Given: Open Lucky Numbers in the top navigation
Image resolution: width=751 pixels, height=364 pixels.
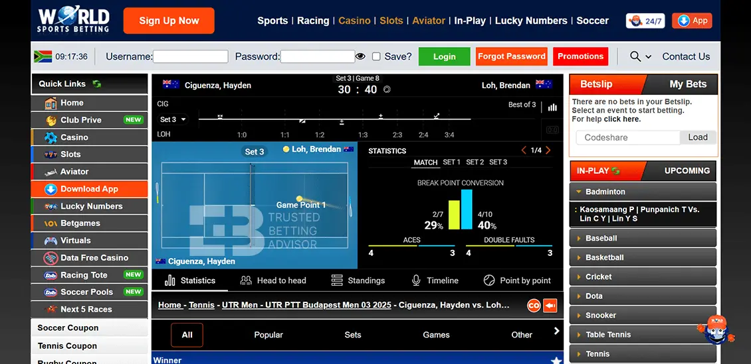Looking at the screenshot, I should 530,21.
